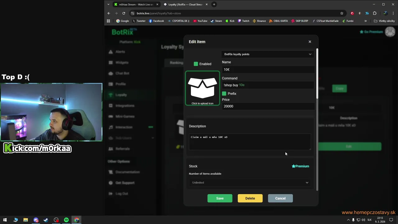Open the Facebook bookmark
This screenshot has height=224, width=398.
[x=156, y=21]
